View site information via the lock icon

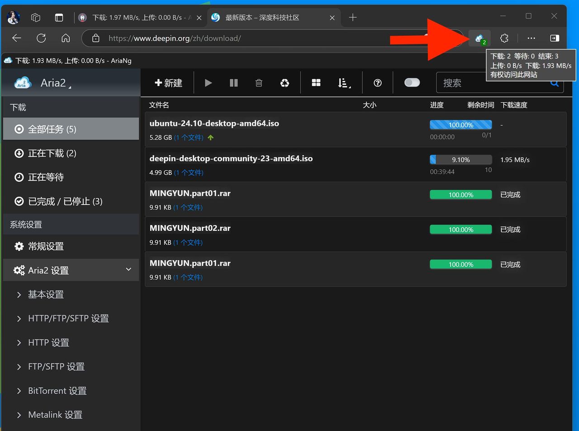95,38
